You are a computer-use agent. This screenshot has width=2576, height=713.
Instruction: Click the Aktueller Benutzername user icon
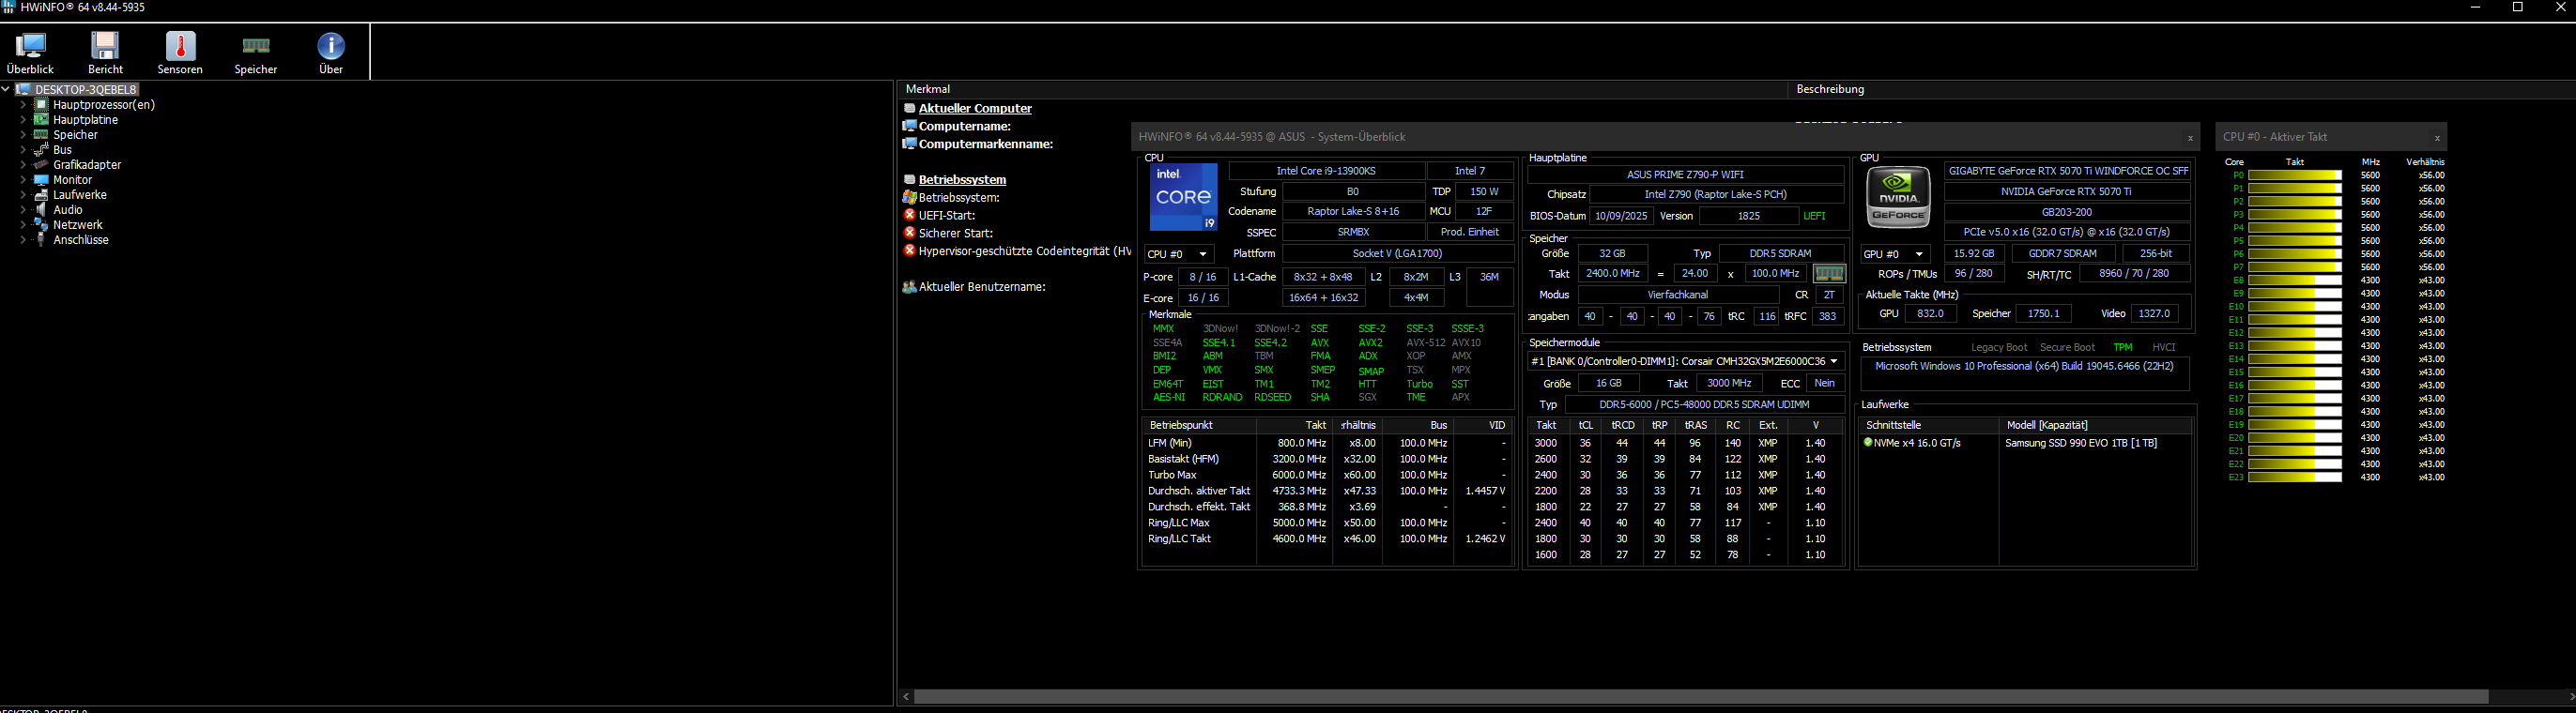[909, 287]
